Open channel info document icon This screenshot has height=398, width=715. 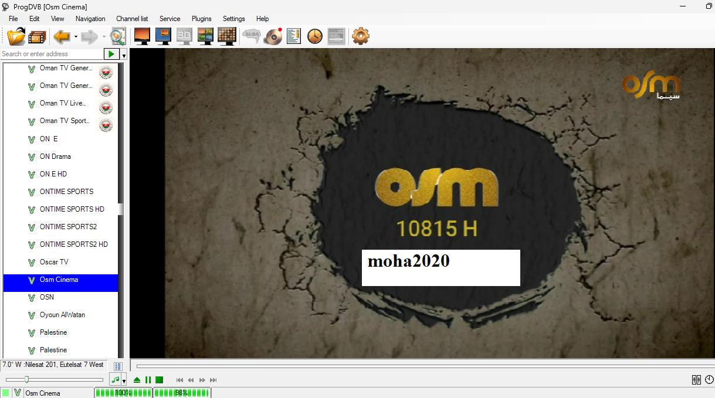(x=294, y=36)
